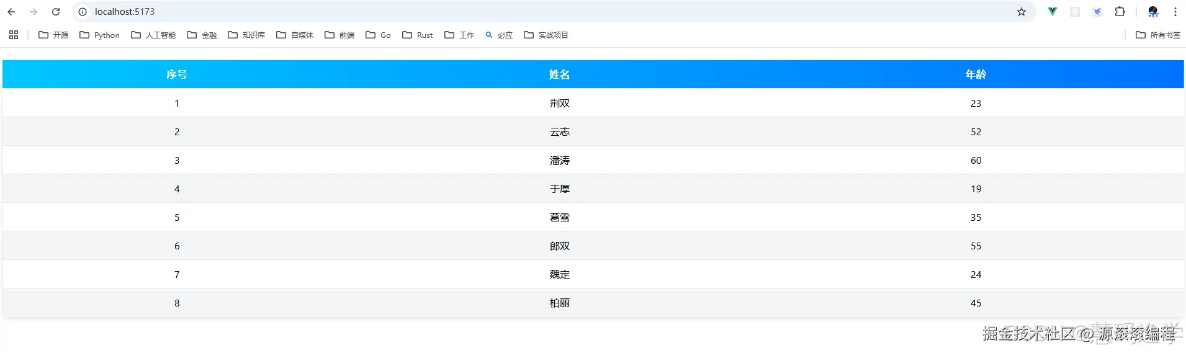Click the browser forward arrow

pos(34,12)
